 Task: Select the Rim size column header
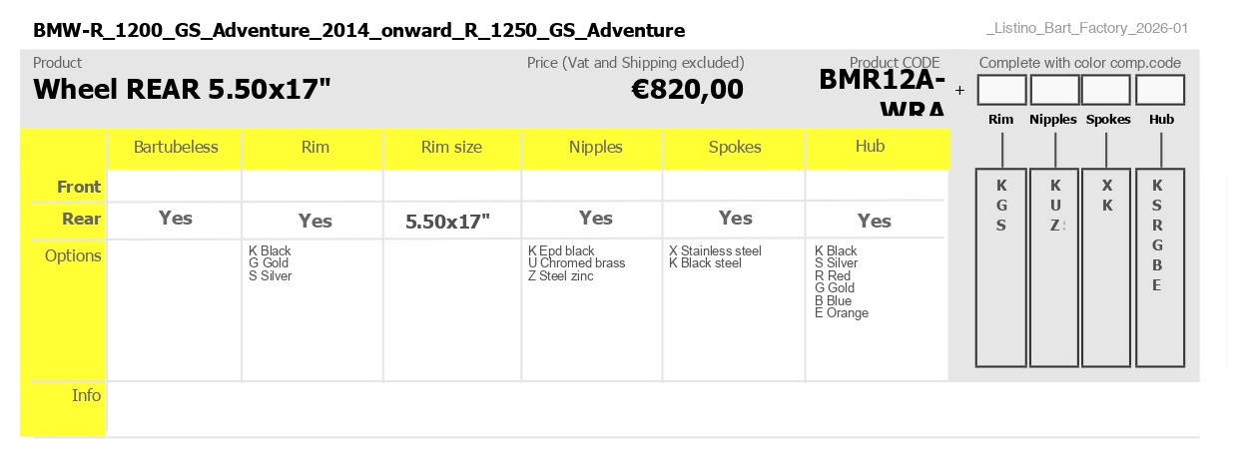point(451,148)
